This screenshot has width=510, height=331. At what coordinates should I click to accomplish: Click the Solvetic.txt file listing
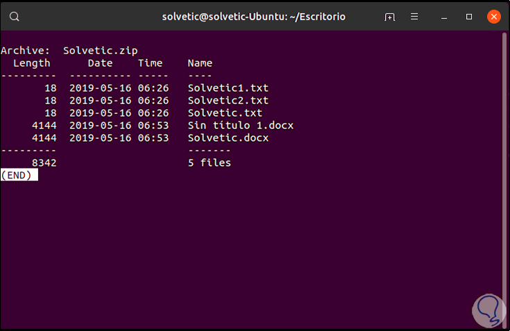[225, 113]
